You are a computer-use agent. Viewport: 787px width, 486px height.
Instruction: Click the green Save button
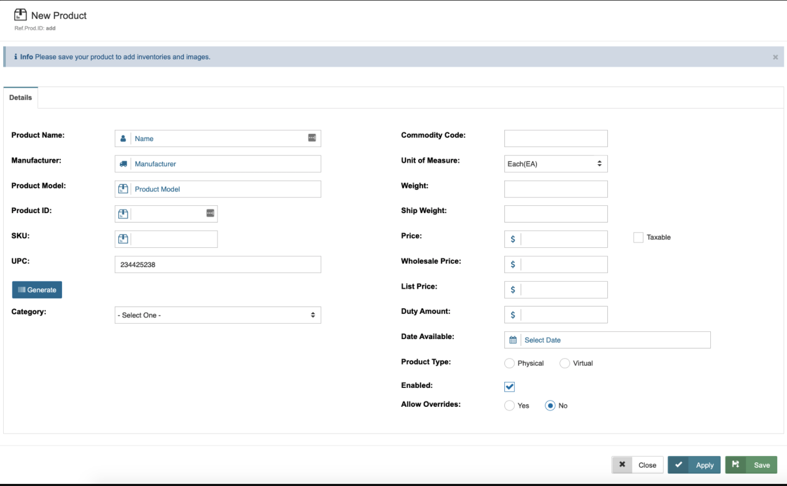[x=751, y=465]
